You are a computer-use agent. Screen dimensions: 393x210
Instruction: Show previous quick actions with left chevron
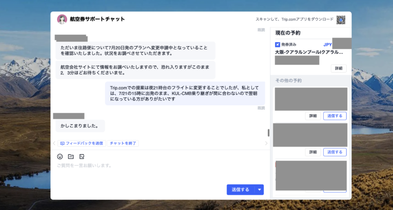[x=54, y=143]
